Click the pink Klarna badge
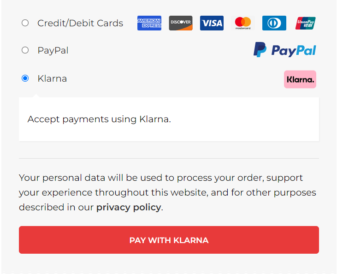Image resolution: width=337 pixels, height=274 pixels. click(300, 79)
